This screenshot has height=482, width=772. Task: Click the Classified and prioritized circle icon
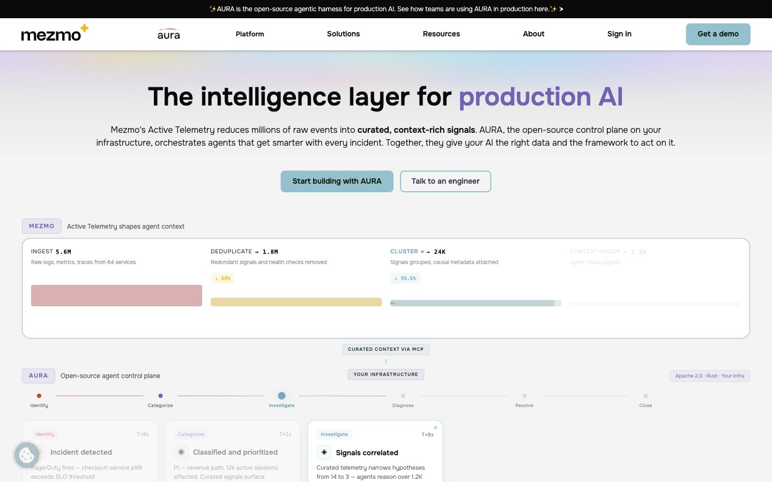pyautogui.click(x=181, y=452)
